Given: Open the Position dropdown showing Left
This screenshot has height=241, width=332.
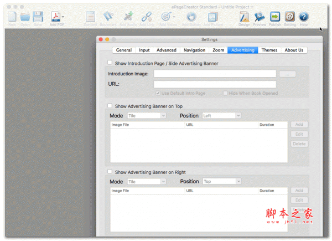Looking at the screenshot, I should click(221, 116).
